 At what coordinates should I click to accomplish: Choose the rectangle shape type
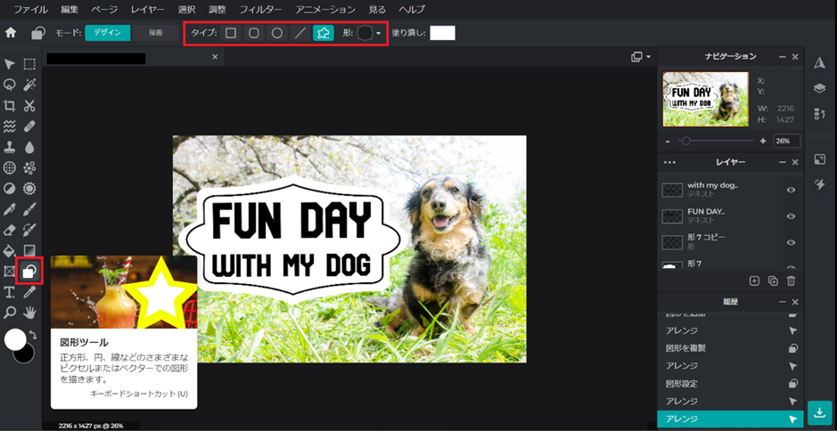point(231,33)
